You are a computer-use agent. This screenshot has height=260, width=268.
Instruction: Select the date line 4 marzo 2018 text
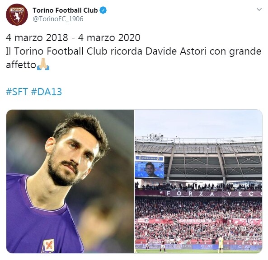(37, 38)
